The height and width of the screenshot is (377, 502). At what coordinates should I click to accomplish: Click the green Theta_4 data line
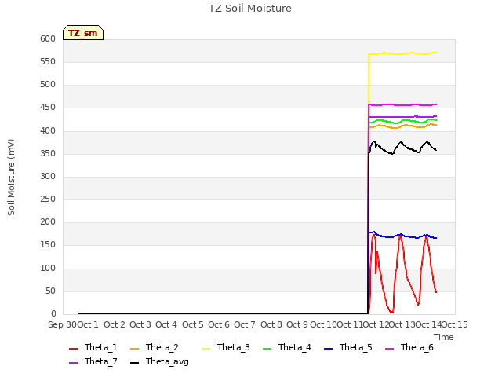tap(402, 120)
